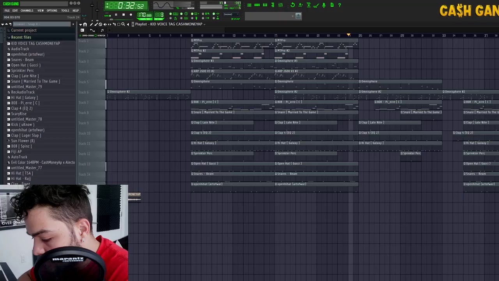Screen dimensions: 499x281
Task: Select the magnet snap icon in playlist toolbar
Action: (85, 24)
